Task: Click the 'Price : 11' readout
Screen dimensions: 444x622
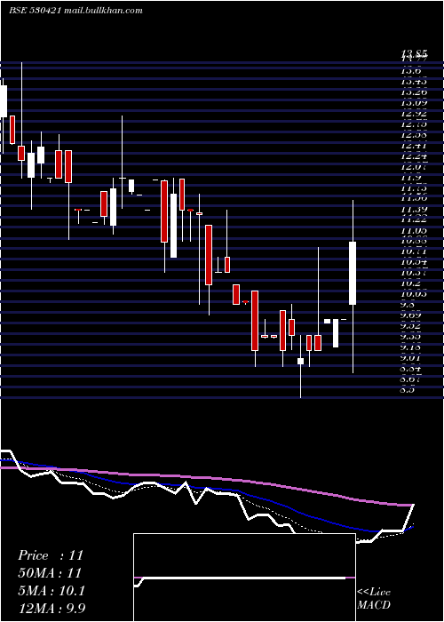Action: (x=51, y=555)
